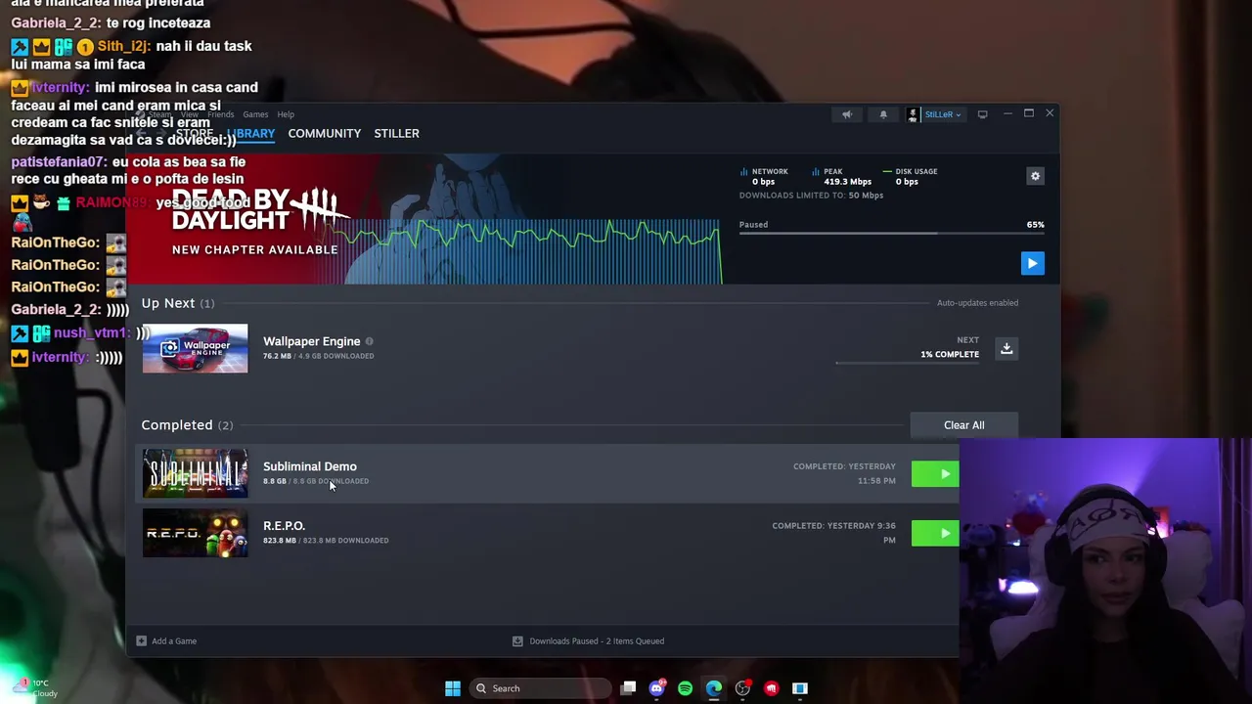Switch to the LIBRARY tab
Screen dimensions: 1252x704
(252, 133)
